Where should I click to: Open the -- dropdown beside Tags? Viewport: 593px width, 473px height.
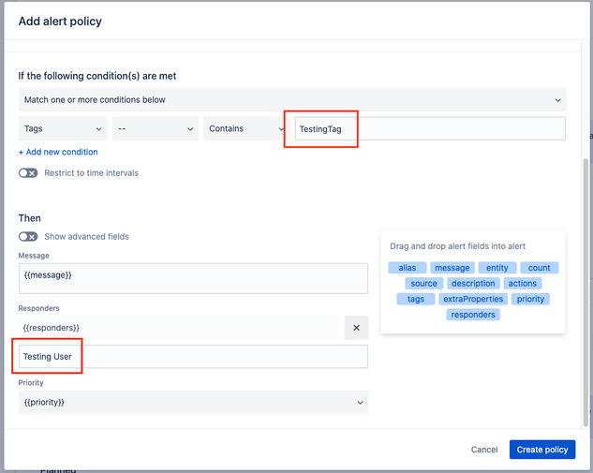pyautogui.click(x=156, y=128)
